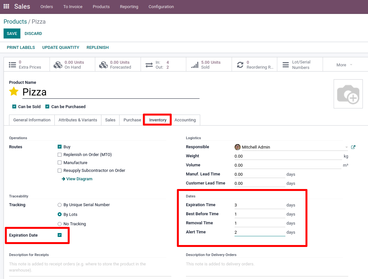Upload a product image via camera placeholder
368x279 pixels.
coord(348,94)
